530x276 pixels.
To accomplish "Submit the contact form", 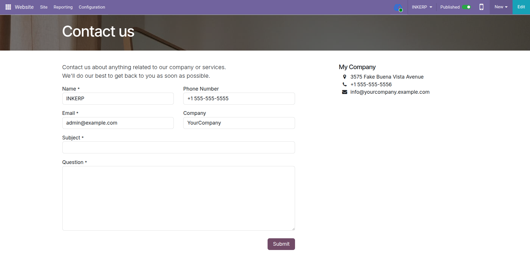I will [281, 244].
